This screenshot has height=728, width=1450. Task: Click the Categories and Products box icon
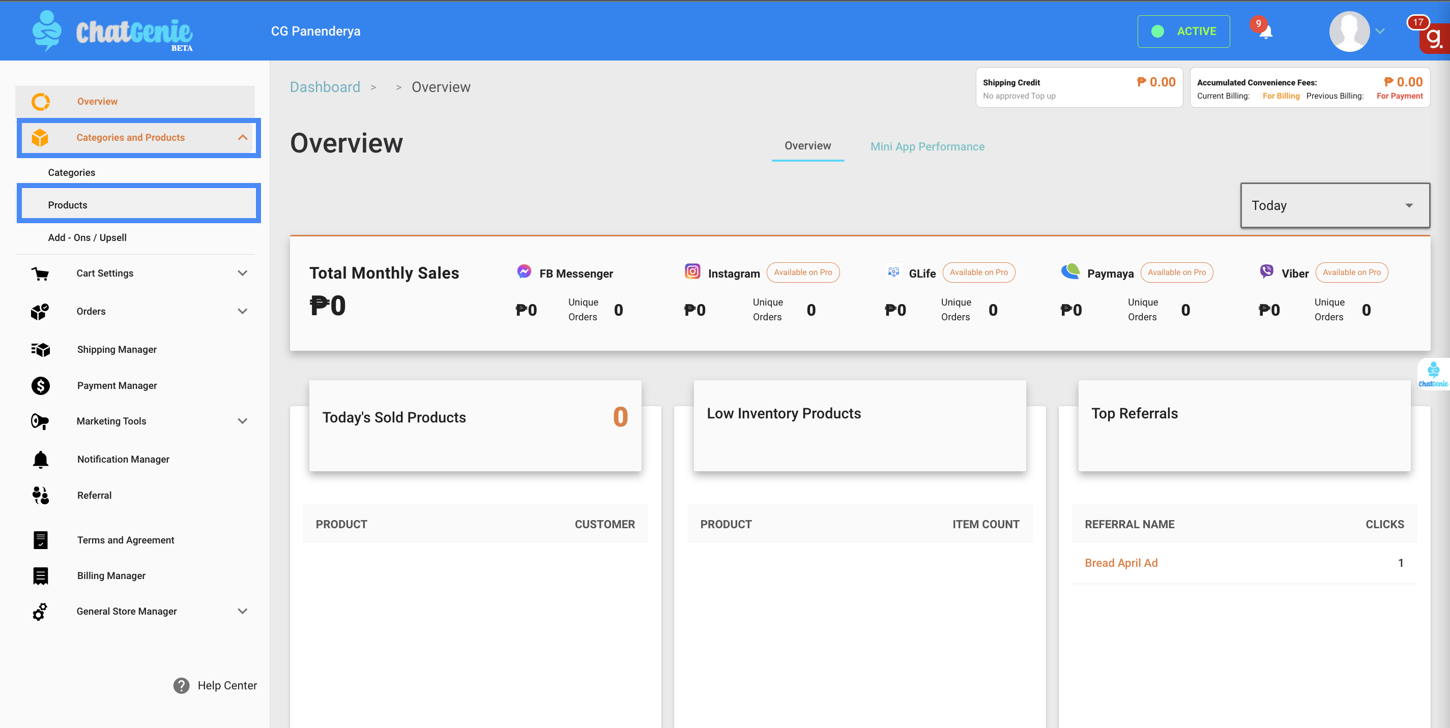click(x=40, y=138)
